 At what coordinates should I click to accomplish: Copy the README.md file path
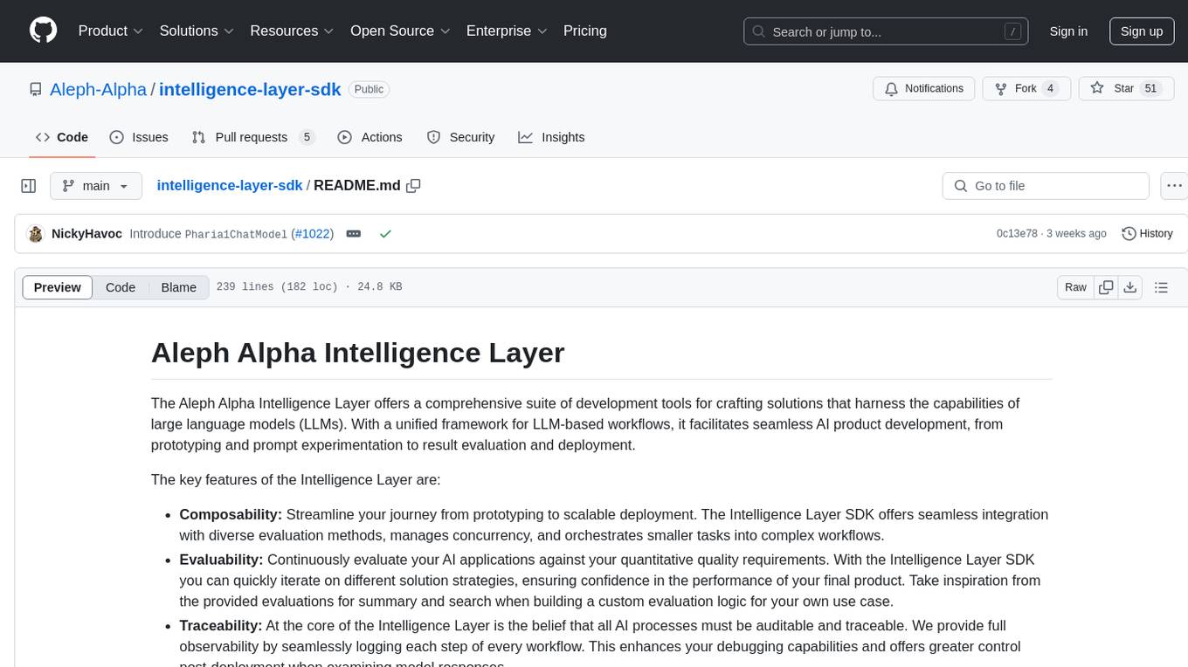click(414, 186)
